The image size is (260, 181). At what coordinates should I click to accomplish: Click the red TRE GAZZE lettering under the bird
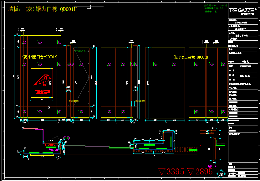[x=42, y=92]
